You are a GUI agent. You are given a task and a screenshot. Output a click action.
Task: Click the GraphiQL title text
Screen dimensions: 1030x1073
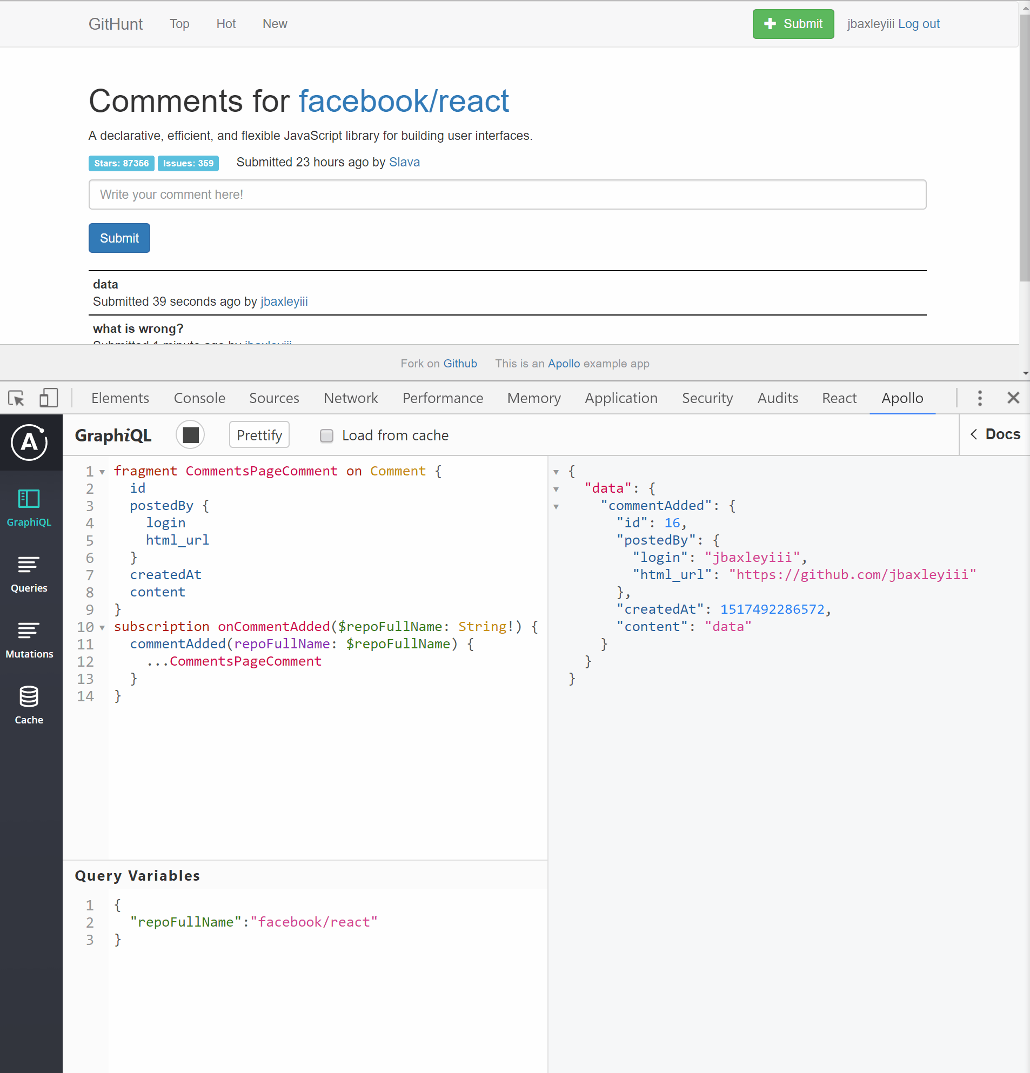(113, 435)
